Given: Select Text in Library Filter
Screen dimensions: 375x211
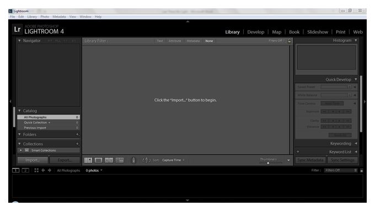Looking at the screenshot, I should [x=160, y=41].
